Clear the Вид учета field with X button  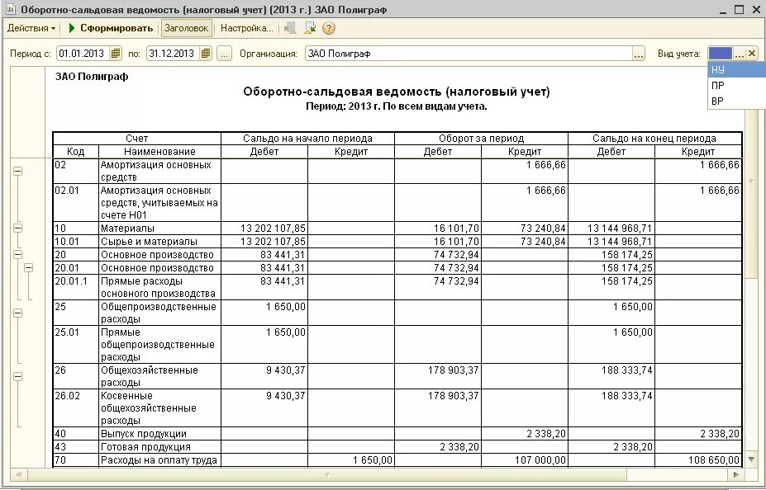pyautogui.click(x=752, y=54)
